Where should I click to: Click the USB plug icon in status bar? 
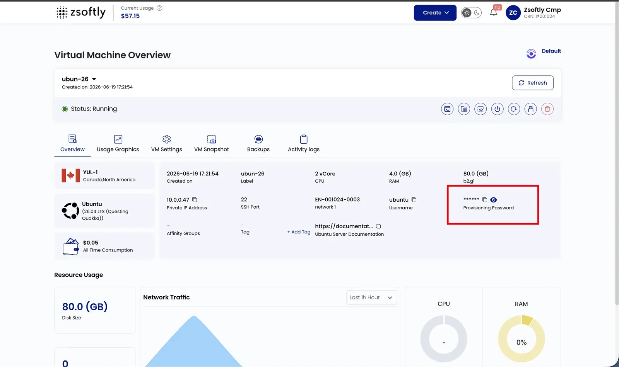(x=530, y=109)
